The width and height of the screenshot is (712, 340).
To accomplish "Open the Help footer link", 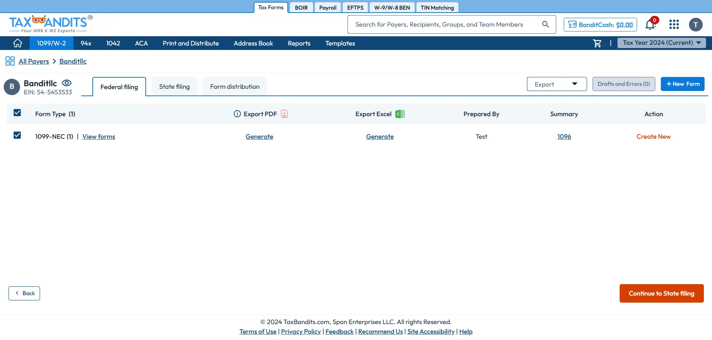I will [466, 331].
